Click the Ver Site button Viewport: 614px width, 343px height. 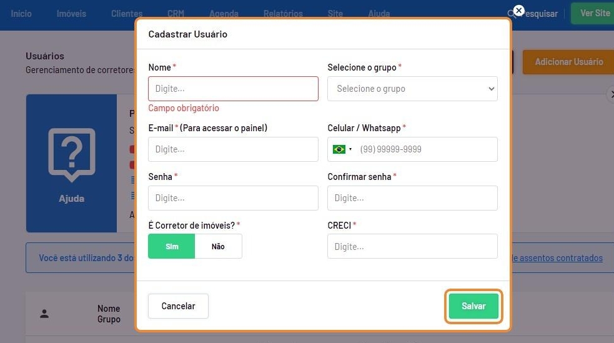point(593,13)
